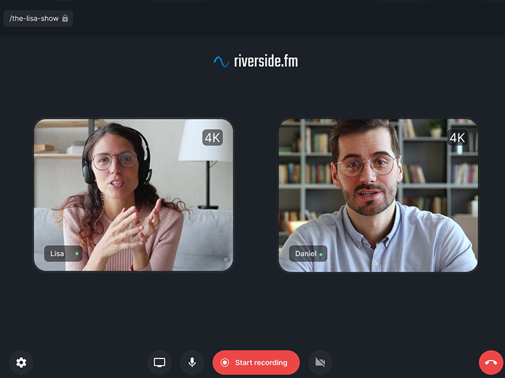Screen dimensions: 505x378
Task: Mute the microphone
Action: [x=192, y=362]
